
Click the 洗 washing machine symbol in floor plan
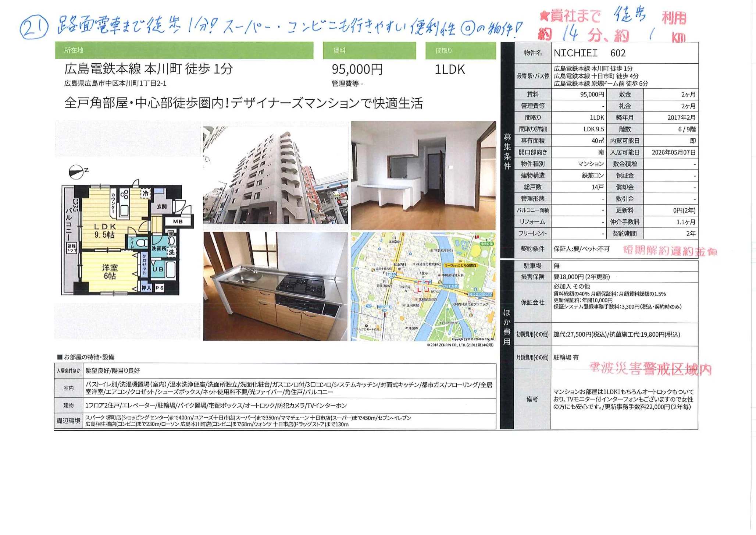click(172, 252)
